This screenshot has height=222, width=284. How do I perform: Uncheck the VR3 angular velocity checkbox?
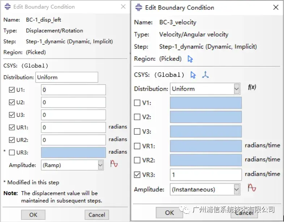click(x=137, y=175)
